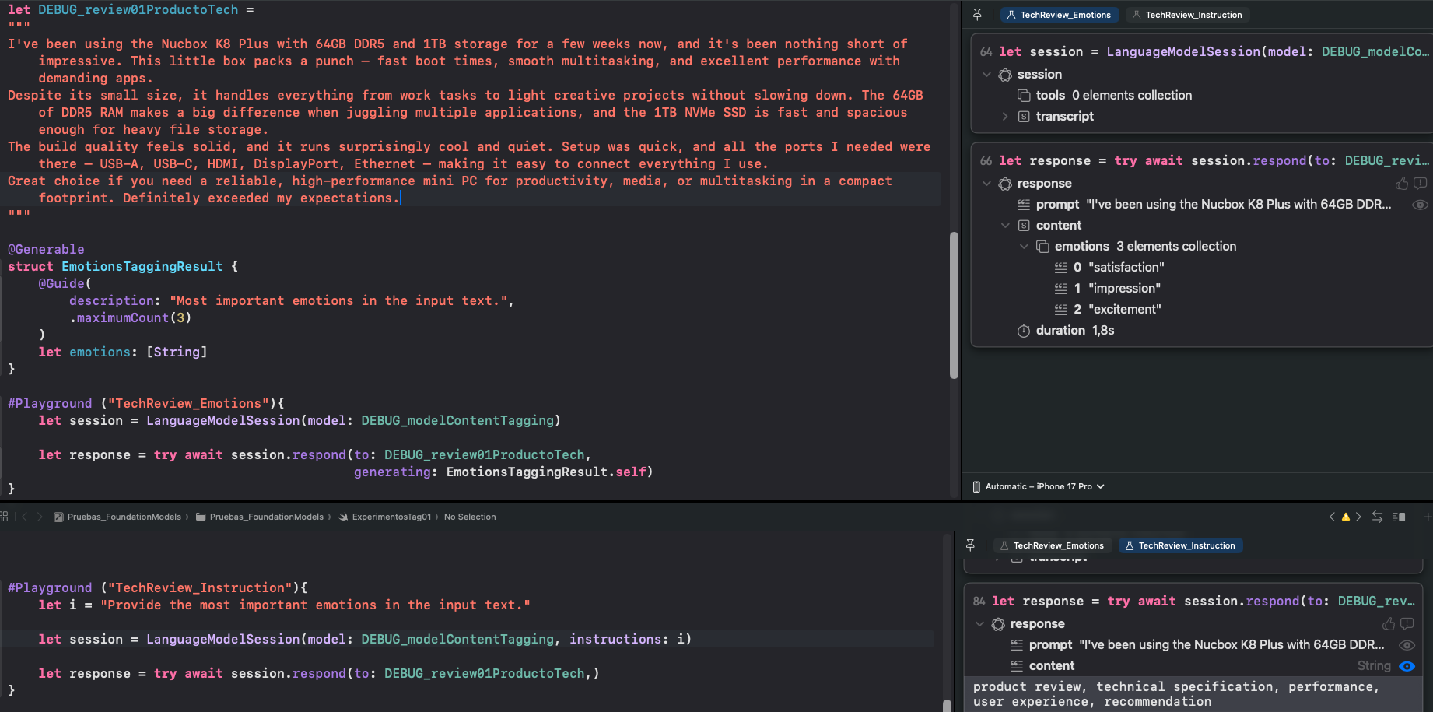The height and width of the screenshot is (712, 1433).
Task: Open the Automatic – iPhone 17 Pro dropdown
Action: point(1039,486)
